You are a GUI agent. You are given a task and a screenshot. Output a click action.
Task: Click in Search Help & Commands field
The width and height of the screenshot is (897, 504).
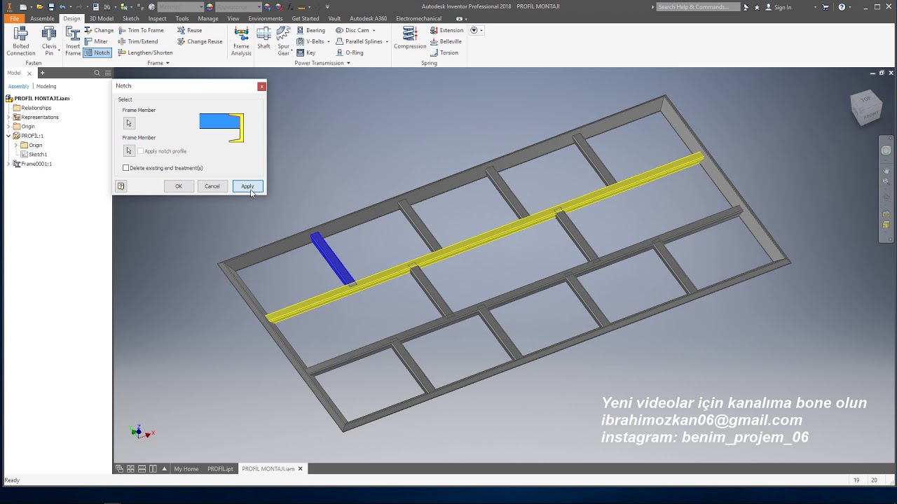click(x=698, y=7)
